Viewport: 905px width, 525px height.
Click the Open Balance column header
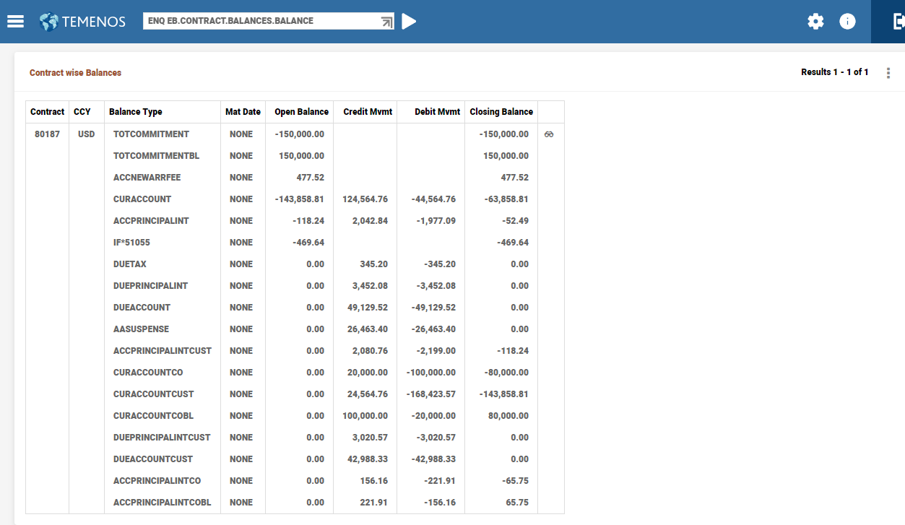click(x=301, y=112)
